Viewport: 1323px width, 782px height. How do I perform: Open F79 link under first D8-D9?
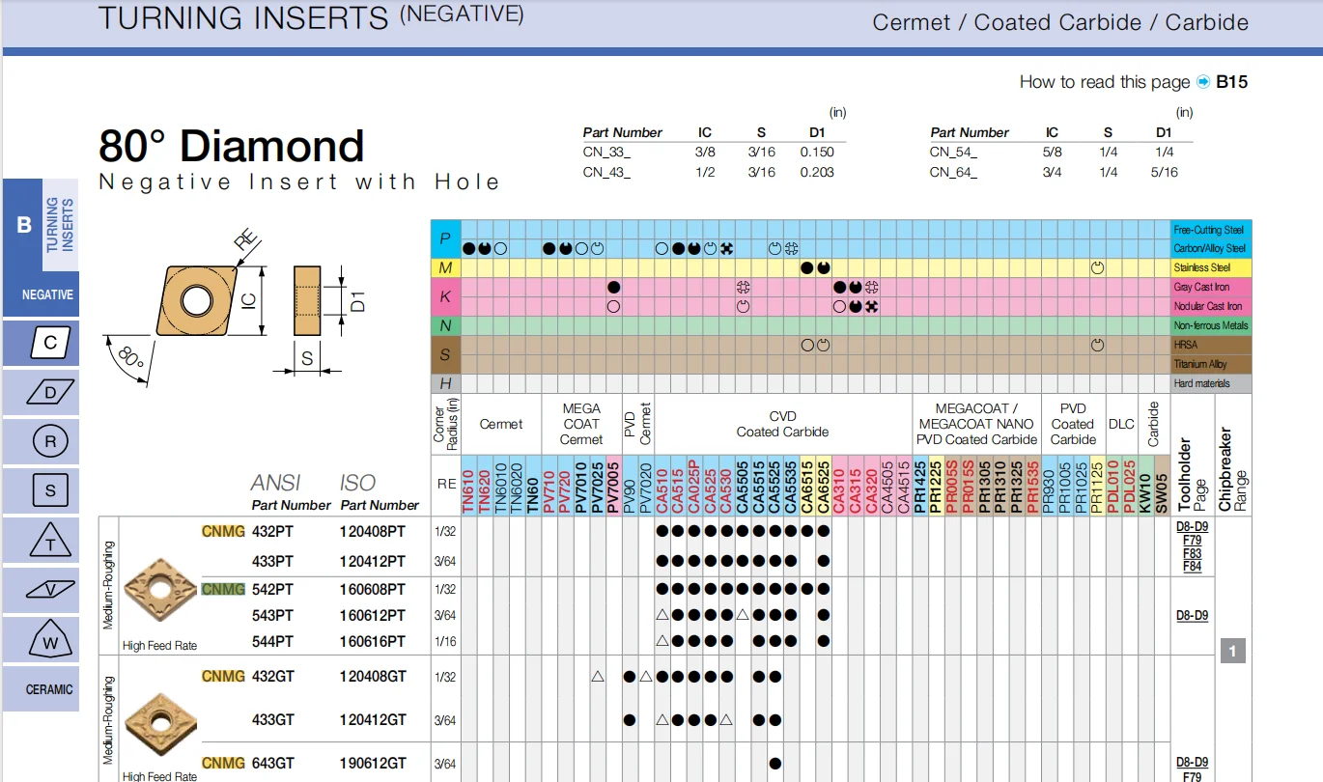1192,541
